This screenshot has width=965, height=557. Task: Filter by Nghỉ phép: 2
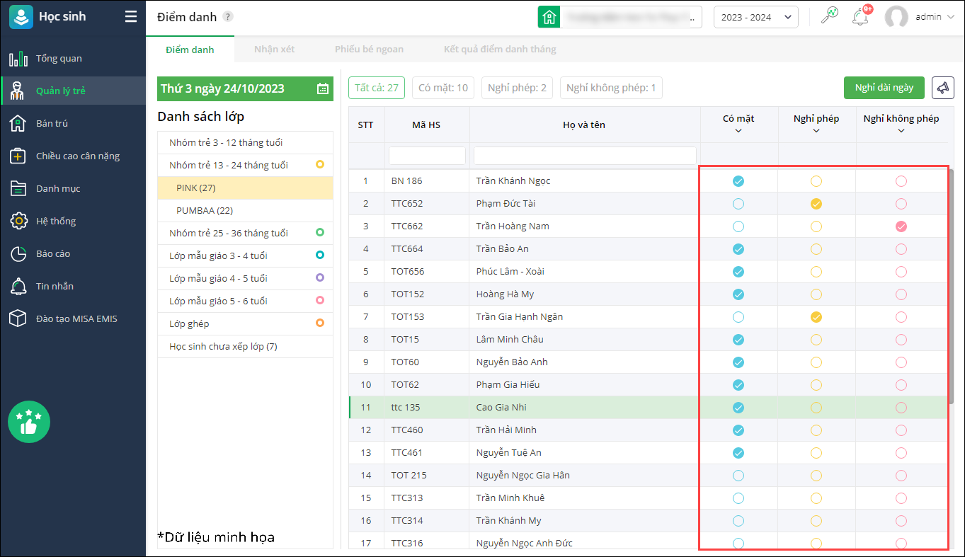(x=517, y=88)
